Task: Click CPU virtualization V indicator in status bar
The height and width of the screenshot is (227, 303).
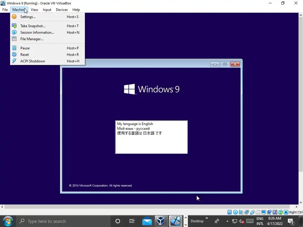Action: pyautogui.click(x=275, y=212)
